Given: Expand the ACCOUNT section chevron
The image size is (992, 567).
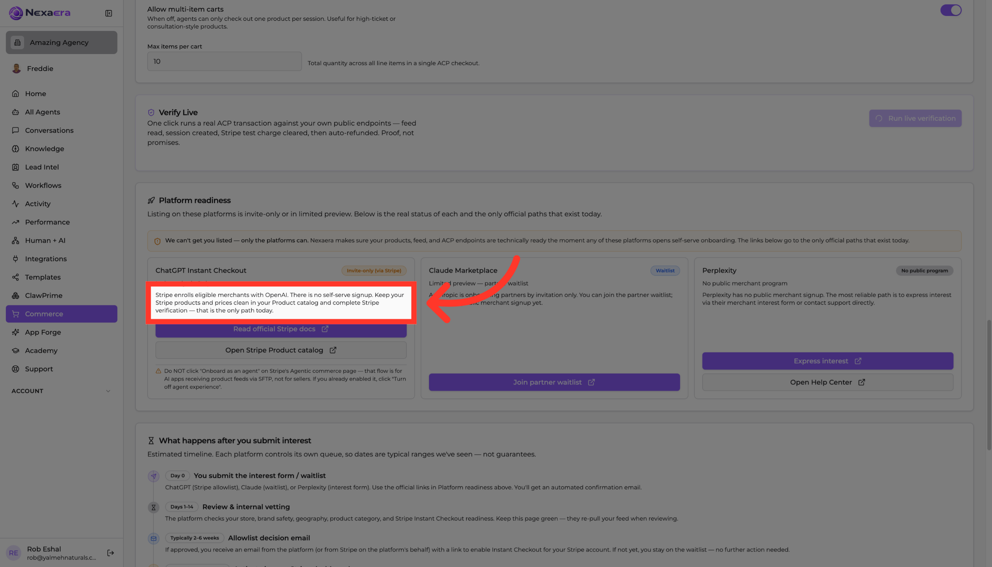Looking at the screenshot, I should (x=108, y=391).
